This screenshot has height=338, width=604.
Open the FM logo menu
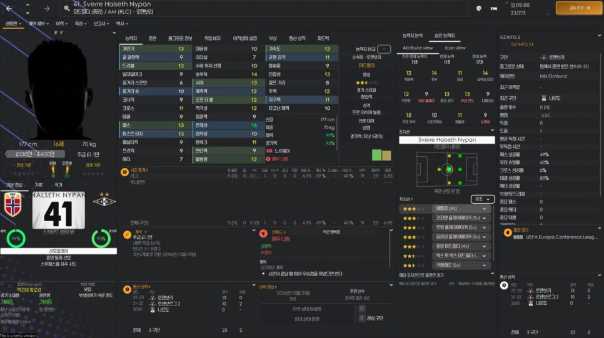click(x=494, y=8)
